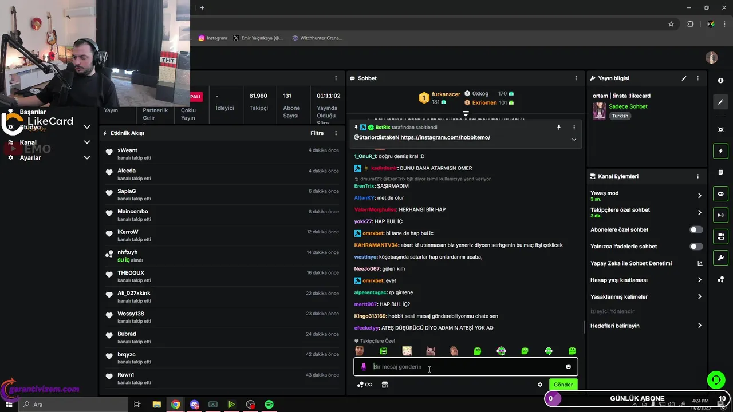Click the Sadece Sohbet category thumbnail
Image resolution: width=733 pixels, height=412 pixels.
pyautogui.click(x=600, y=111)
